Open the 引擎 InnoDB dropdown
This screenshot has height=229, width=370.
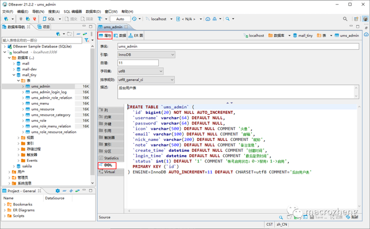pos(146,55)
